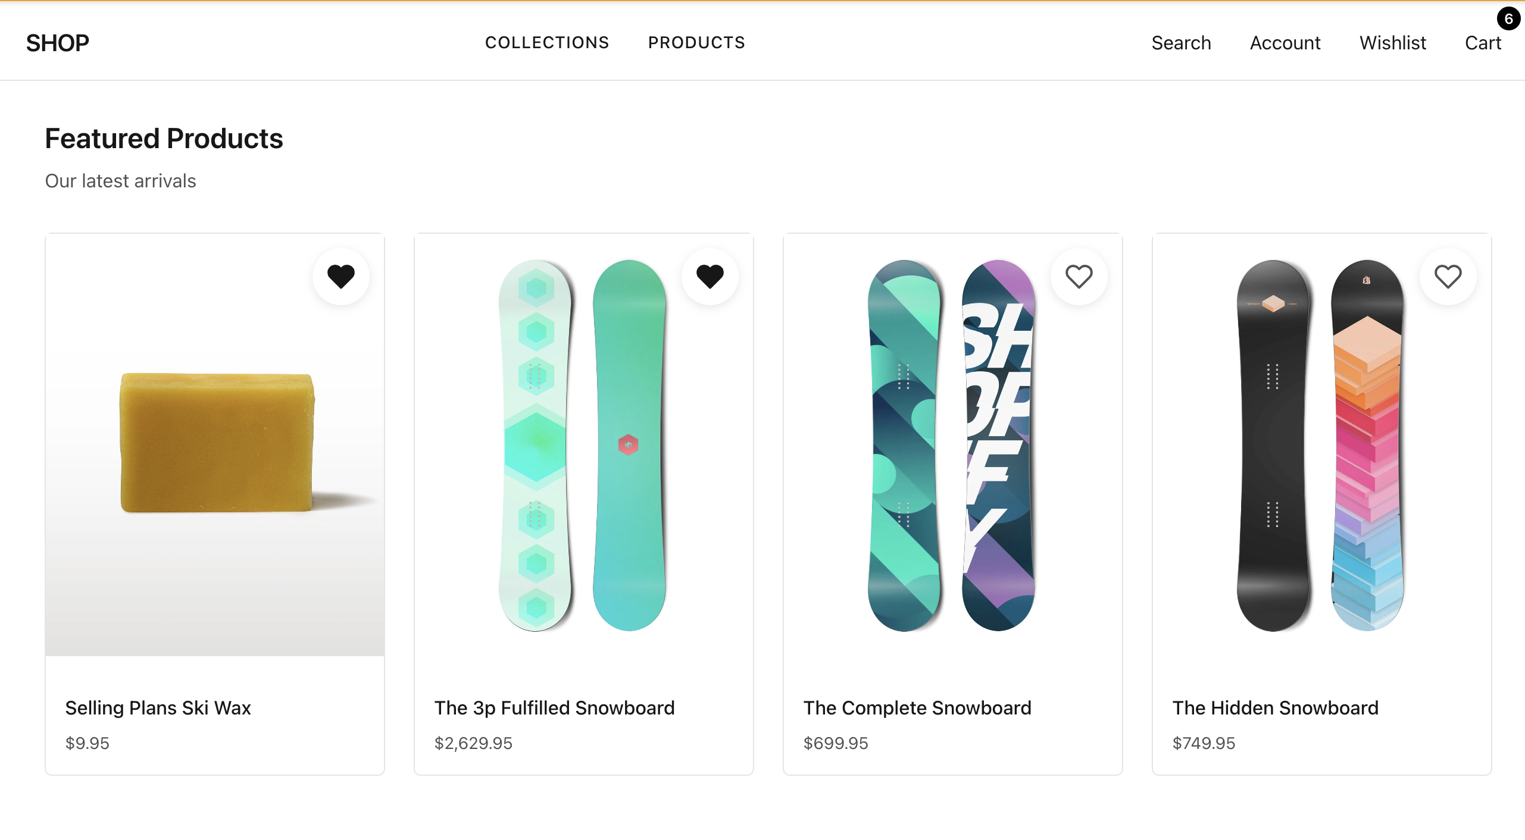Add The Complete Snowboard to wishlist
1525x840 pixels.
point(1079,276)
